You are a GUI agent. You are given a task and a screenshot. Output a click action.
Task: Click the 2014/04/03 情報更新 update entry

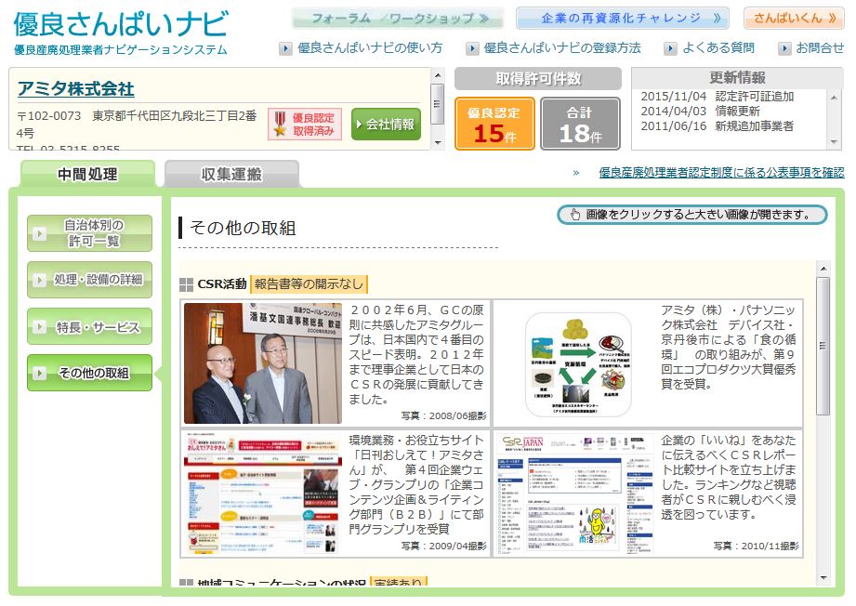coord(700,112)
